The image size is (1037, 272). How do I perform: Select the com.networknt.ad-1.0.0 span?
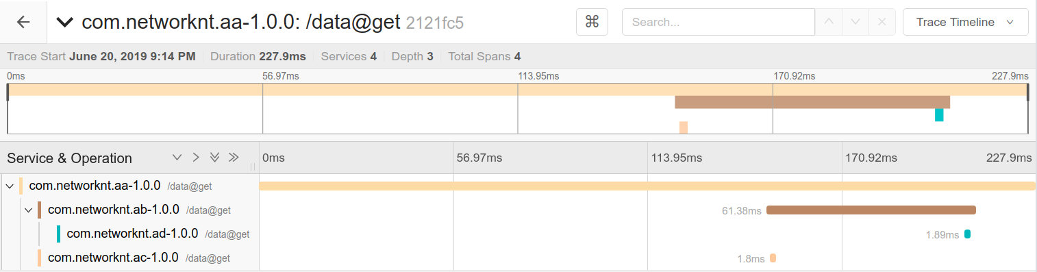click(132, 234)
